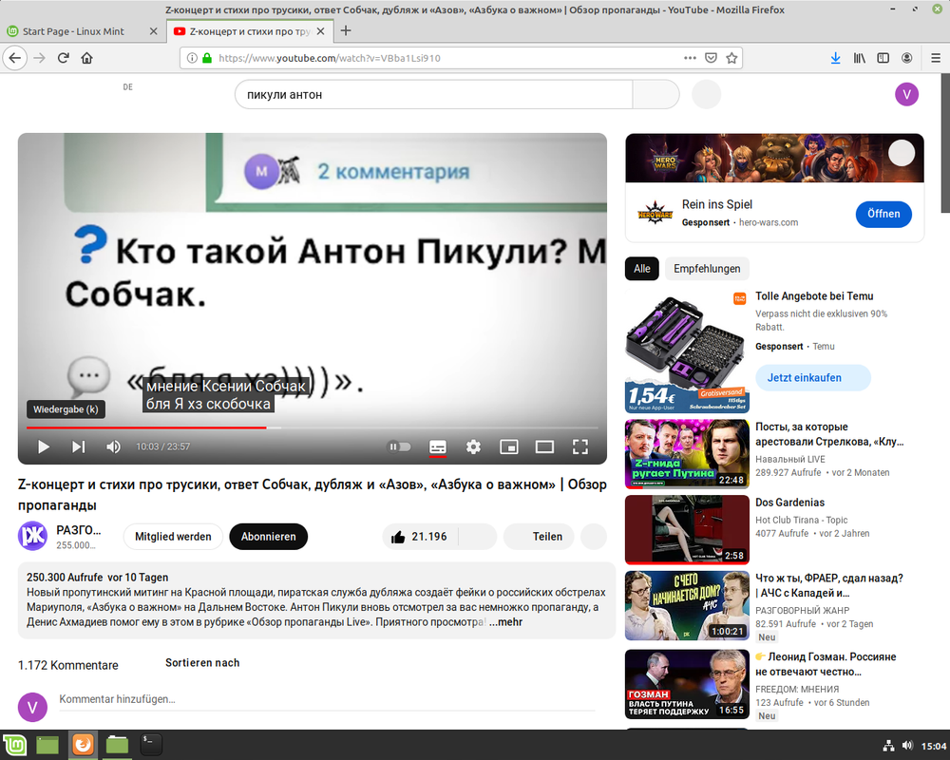Image resolution: width=950 pixels, height=760 pixels.
Task: Click the Jetzt einkaufen button
Action: [813, 377]
